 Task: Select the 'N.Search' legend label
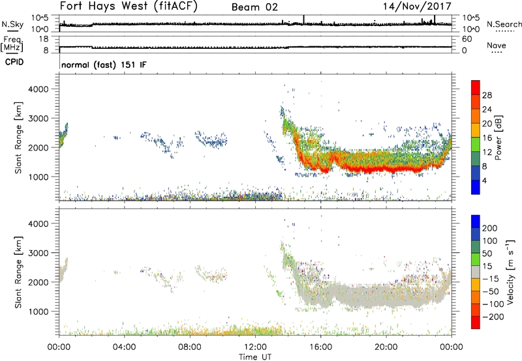[504, 24]
